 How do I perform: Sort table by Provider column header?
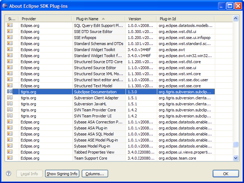[x=45, y=19]
